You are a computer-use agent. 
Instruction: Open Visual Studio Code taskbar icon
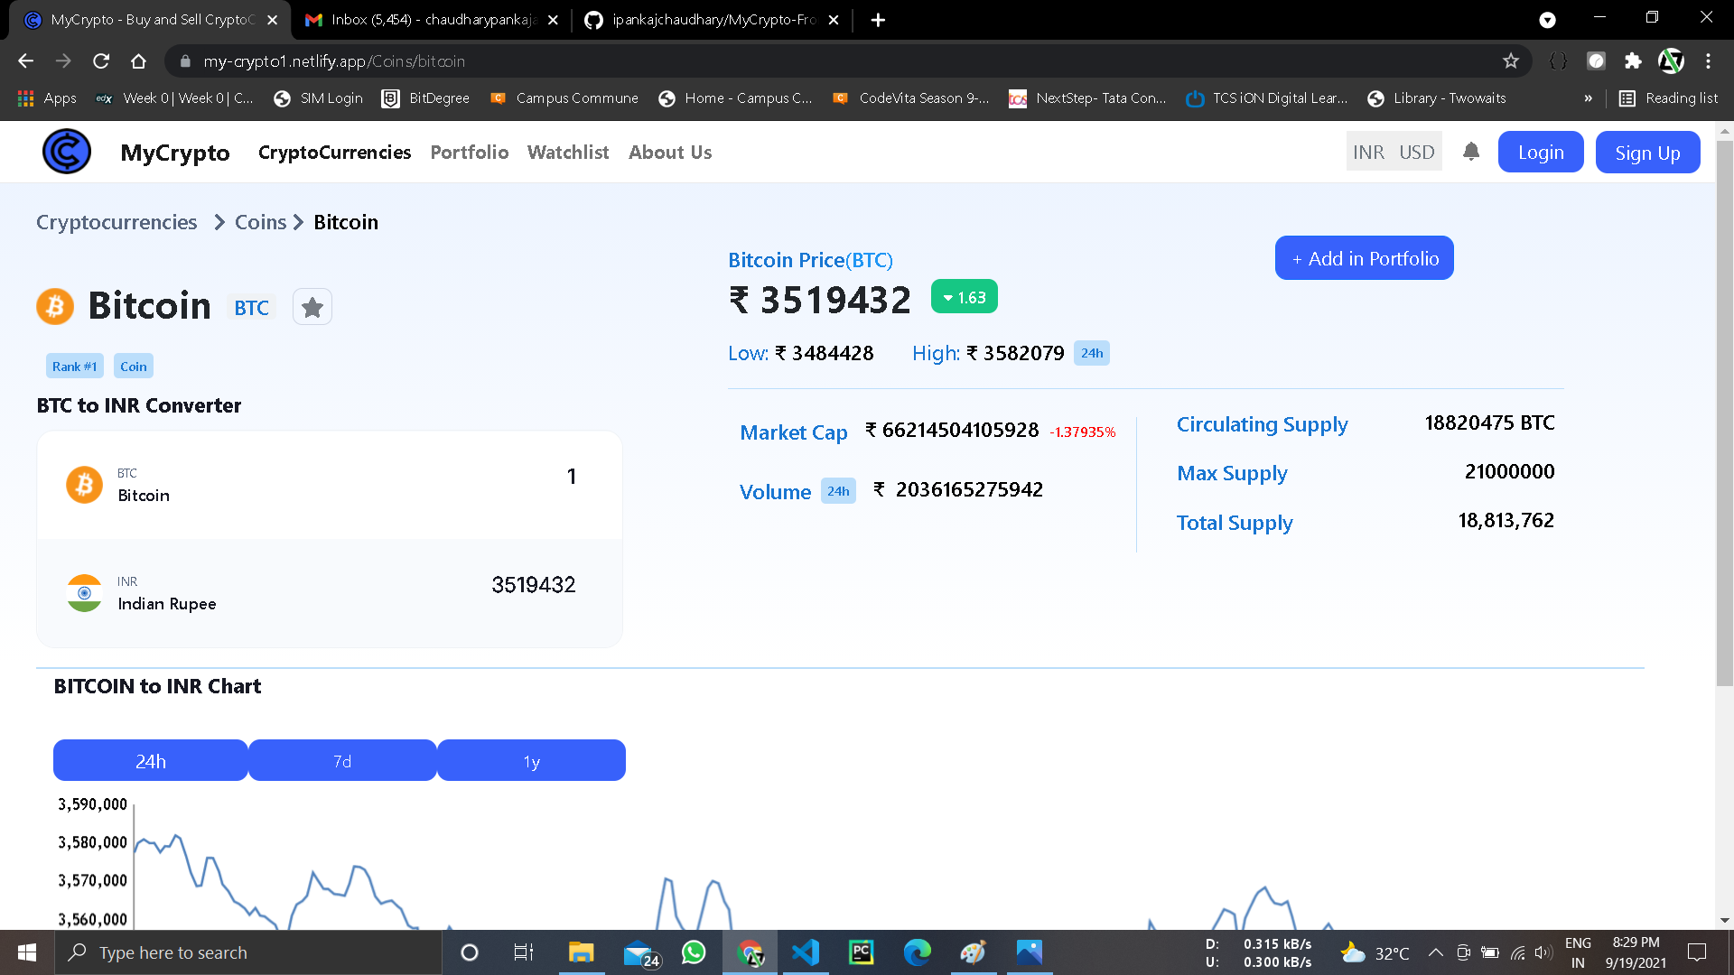coord(805,952)
